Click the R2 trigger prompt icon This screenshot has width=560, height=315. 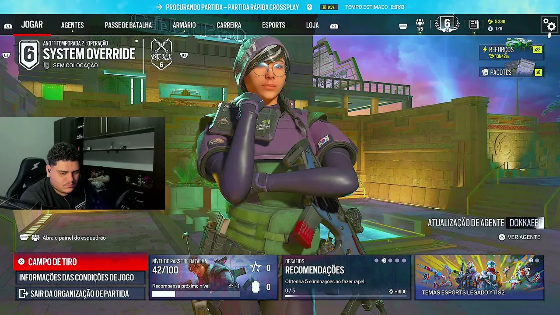click(184, 55)
